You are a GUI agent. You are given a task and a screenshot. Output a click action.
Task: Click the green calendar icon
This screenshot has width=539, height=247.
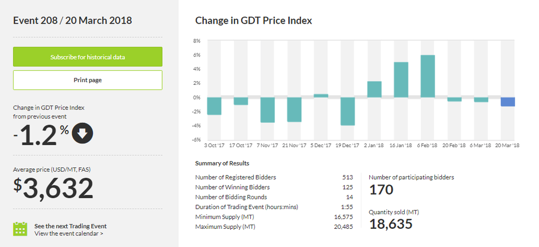20,229
